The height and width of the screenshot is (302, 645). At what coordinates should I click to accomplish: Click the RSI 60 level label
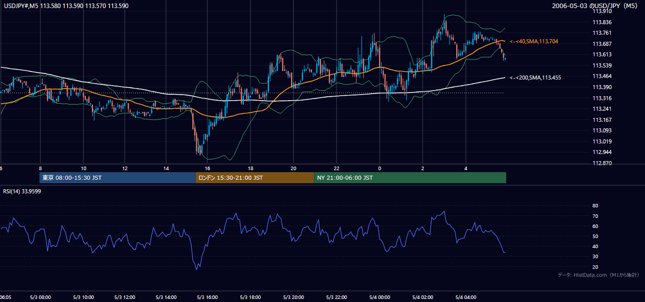point(595,226)
